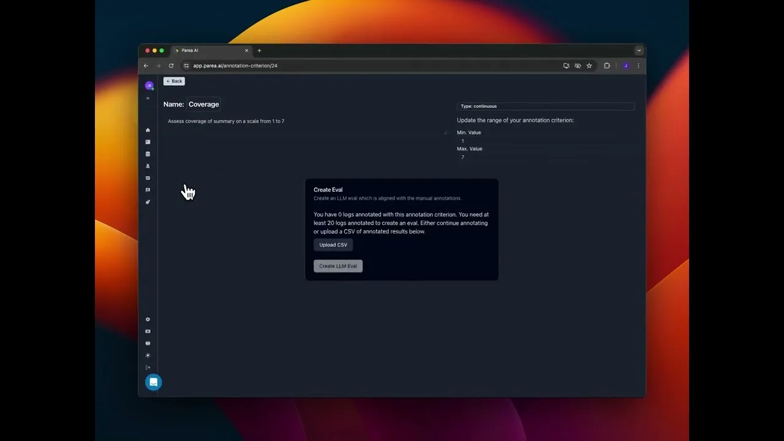Image resolution: width=784 pixels, height=441 pixels.
Task: Open the terminal-style playground sidebar icon
Action: coord(148,142)
